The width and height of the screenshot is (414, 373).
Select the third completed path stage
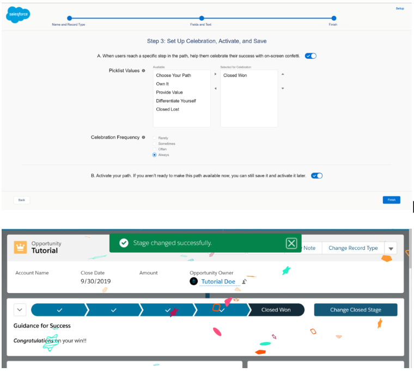coord(167,310)
